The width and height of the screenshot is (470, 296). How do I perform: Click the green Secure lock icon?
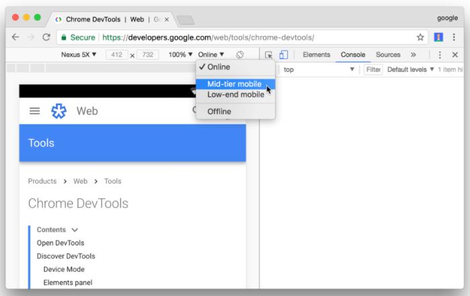64,38
